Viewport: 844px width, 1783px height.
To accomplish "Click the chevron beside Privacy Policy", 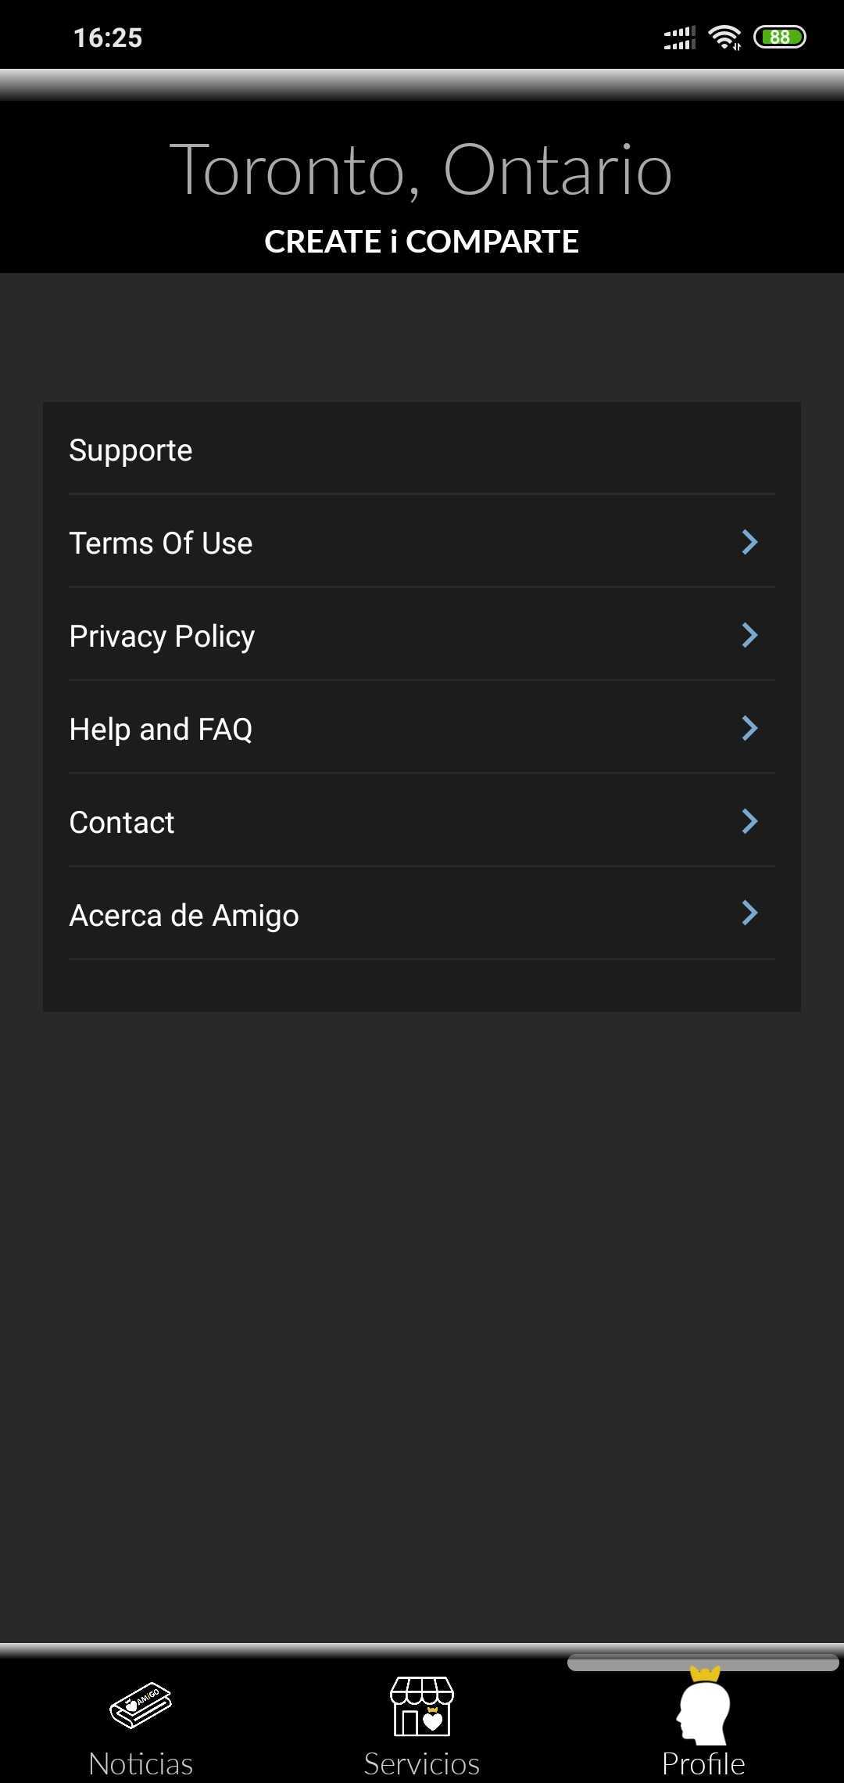I will (x=749, y=635).
